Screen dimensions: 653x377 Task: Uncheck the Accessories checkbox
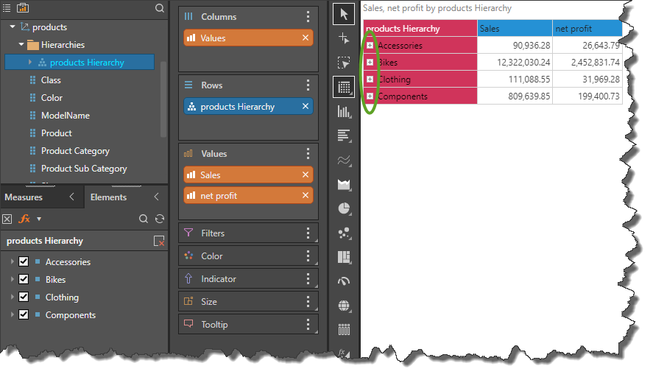pos(24,262)
